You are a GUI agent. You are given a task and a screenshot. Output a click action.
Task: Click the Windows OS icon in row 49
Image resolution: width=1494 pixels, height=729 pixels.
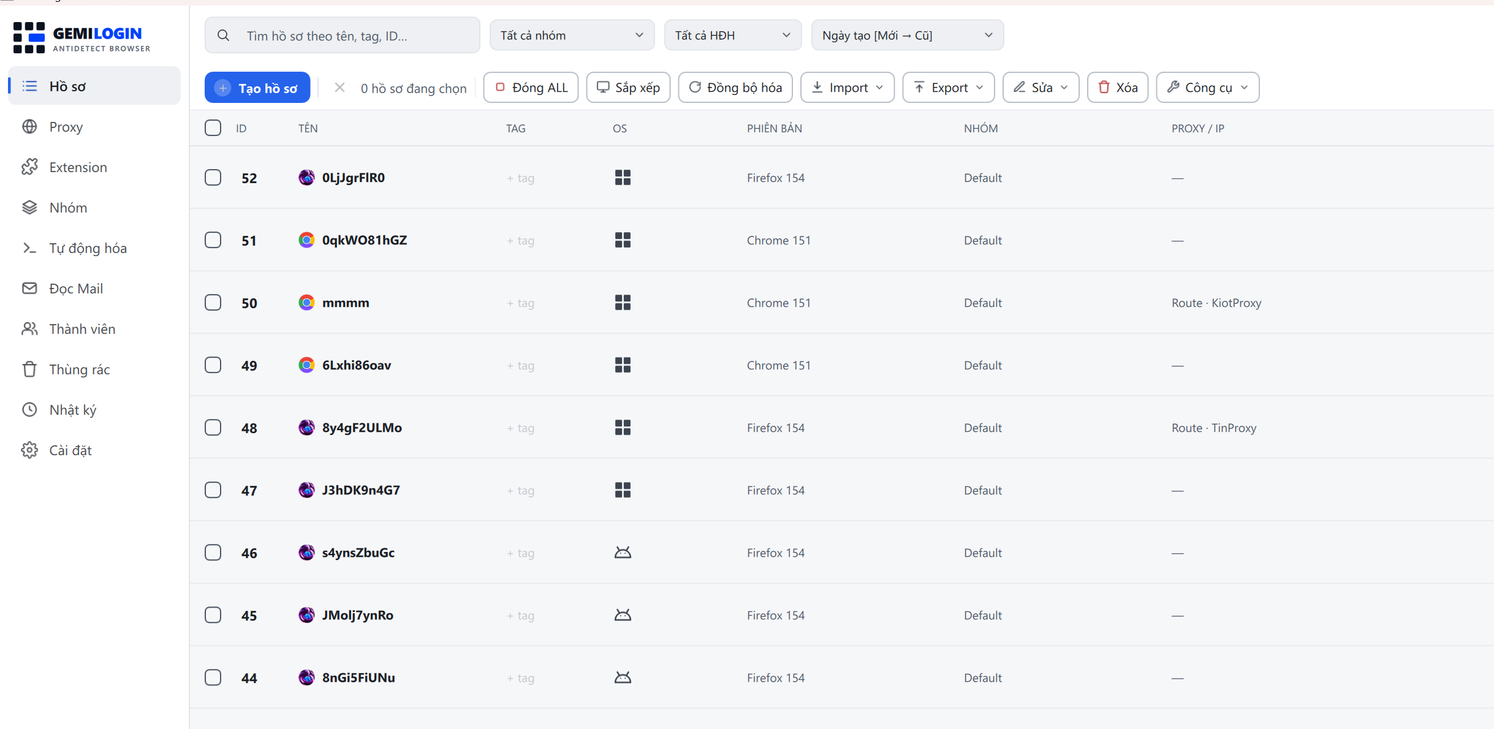(x=623, y=365)
